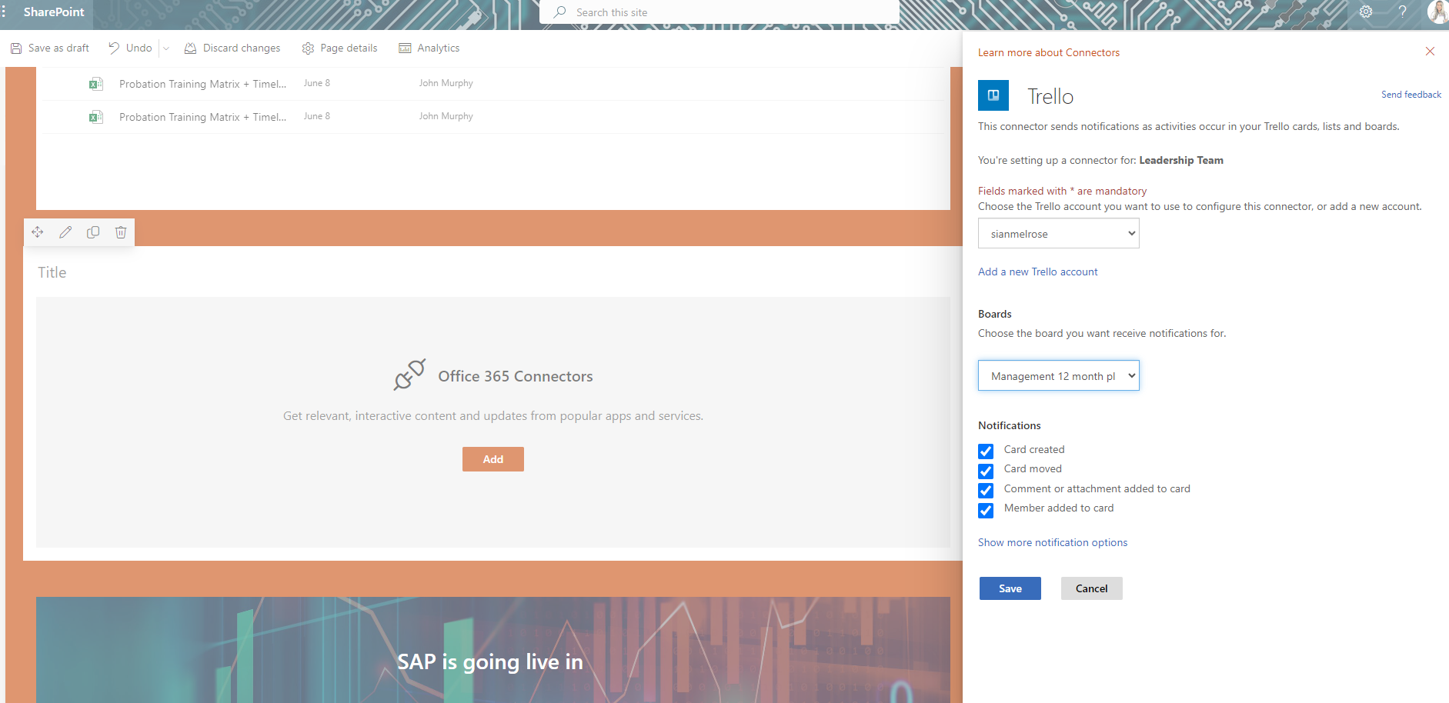Open the settings gear
This screenshot has height=703, width=1449.
coord(1365,12)
